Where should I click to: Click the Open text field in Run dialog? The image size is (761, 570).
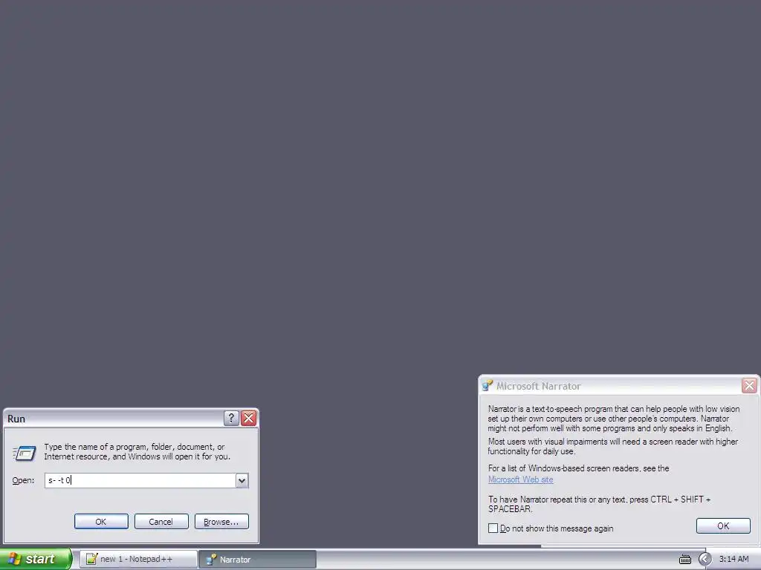click(140, 480)
